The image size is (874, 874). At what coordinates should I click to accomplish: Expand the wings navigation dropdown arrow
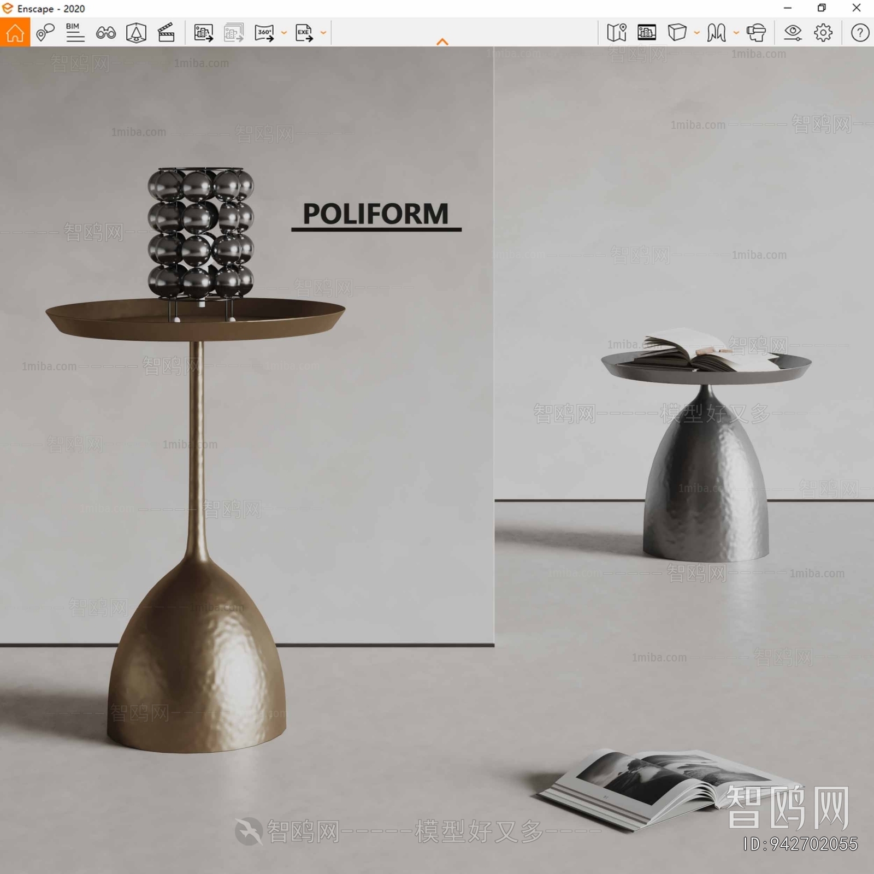pos(736,33)
